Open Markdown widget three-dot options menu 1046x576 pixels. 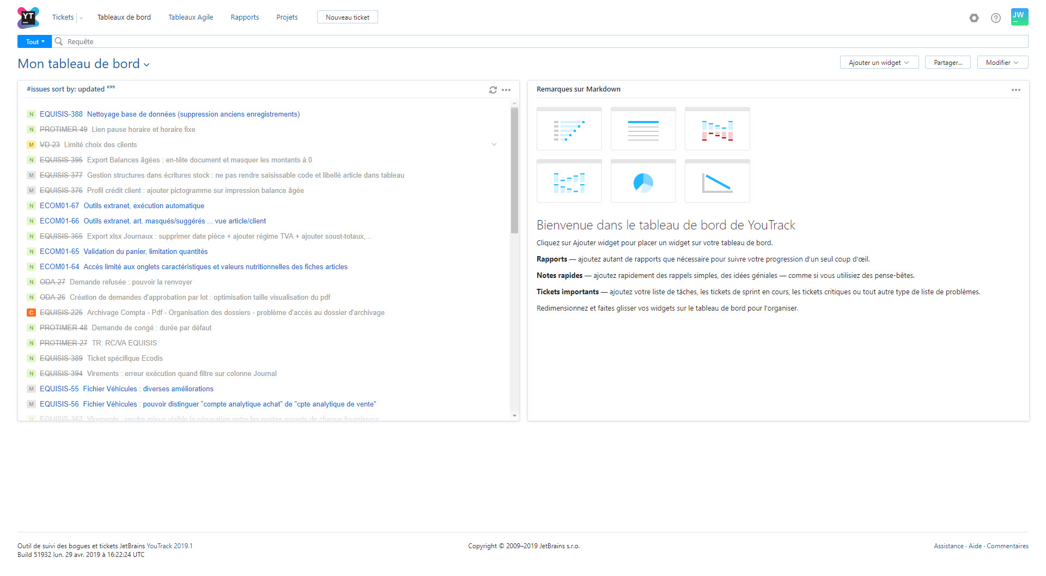[x=1016, y=90]
